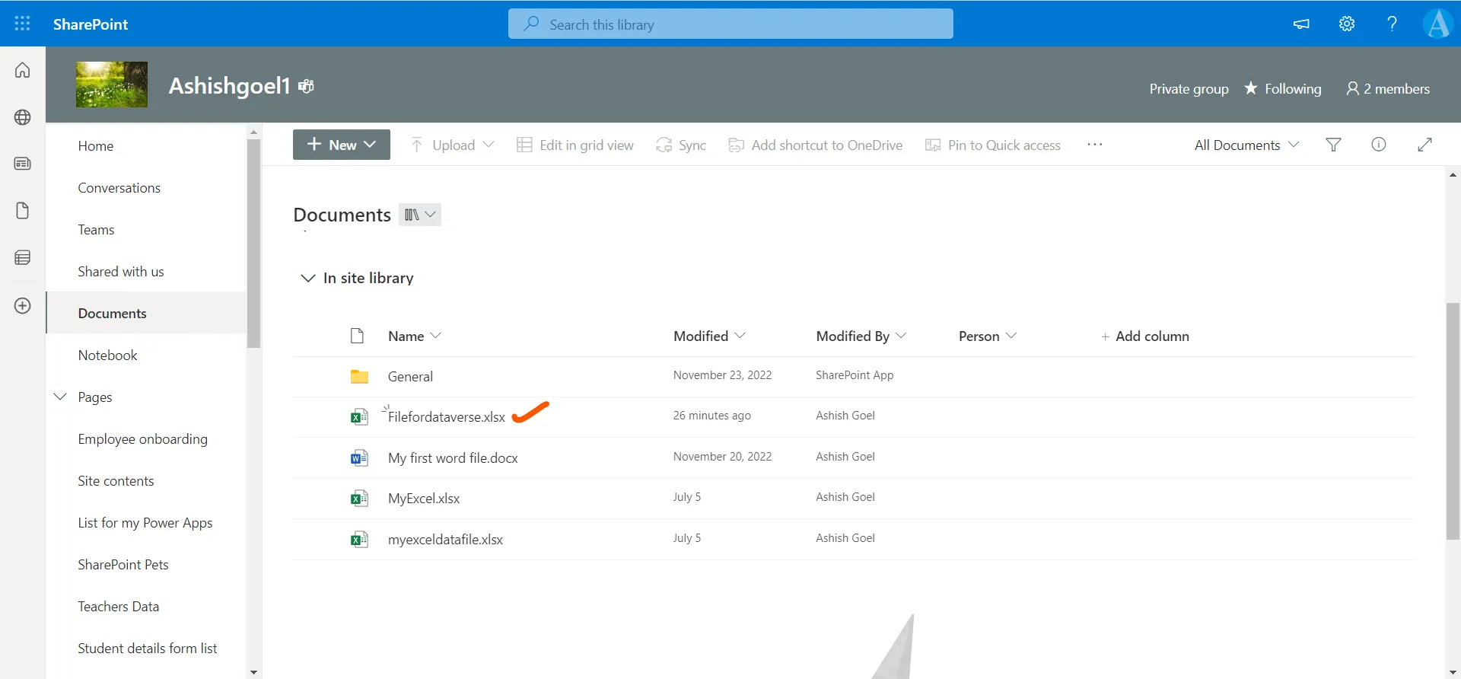Click the Ashishgoel1 site title
This screenshot has height=679, width=1461.
229,85
